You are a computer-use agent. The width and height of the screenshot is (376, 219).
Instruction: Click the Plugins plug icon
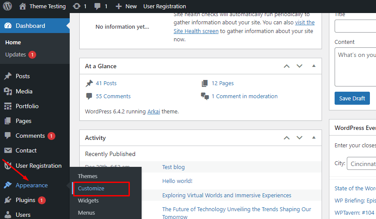point(8,200)
